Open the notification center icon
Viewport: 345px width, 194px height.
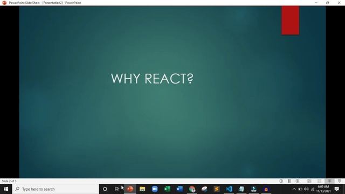tap(336, 189)
